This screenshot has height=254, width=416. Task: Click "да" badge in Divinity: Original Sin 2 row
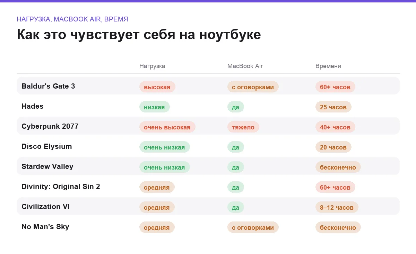tap(236, 187)
